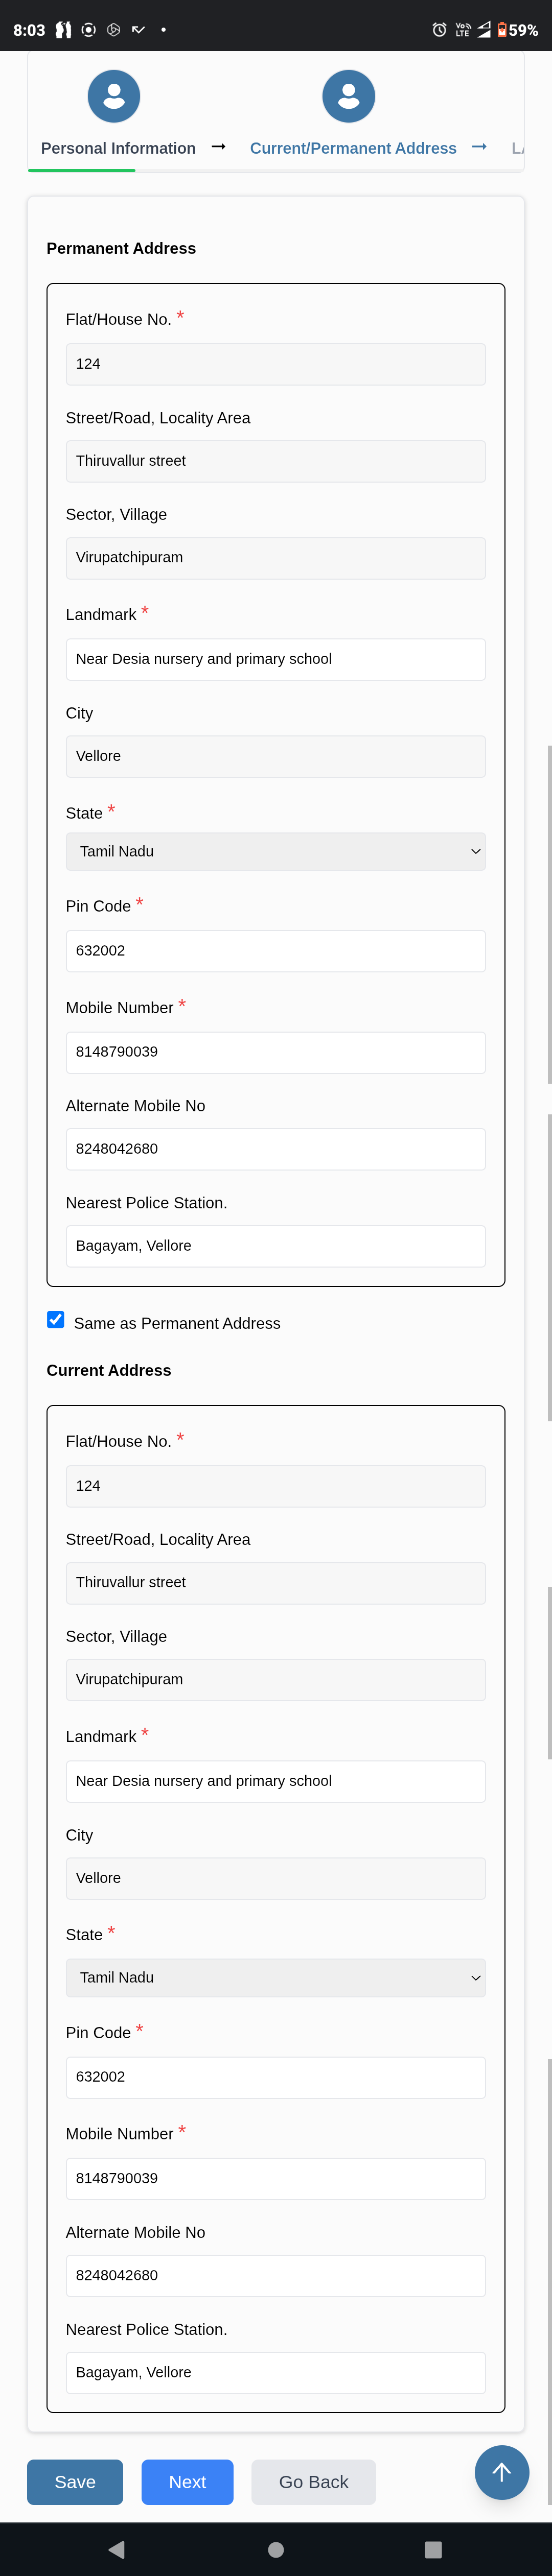Switch to Current/Permanent Address tab

tap(353, 148)
